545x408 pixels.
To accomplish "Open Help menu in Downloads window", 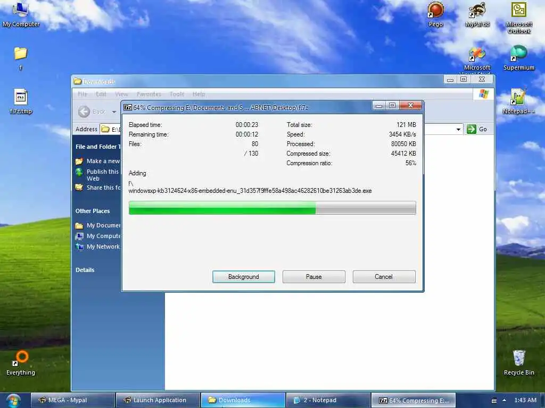I will [x=199, y=94].
